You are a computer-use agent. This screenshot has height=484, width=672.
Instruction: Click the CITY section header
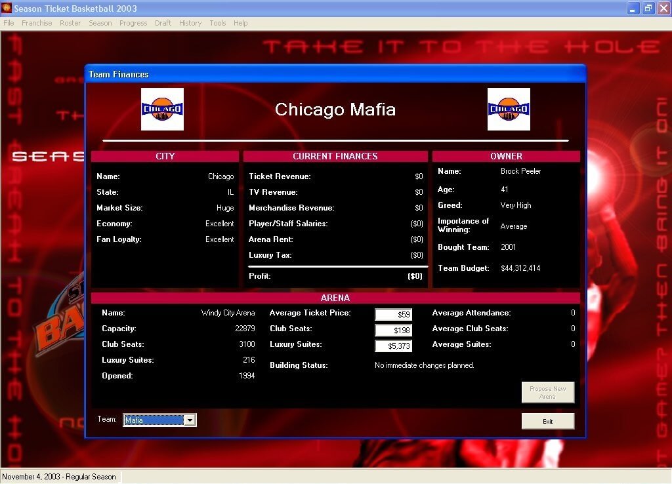coord(165,156)
